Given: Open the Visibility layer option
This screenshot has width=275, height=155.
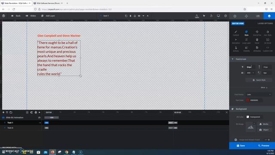Looking at the screenshot, I should point(246,49).
